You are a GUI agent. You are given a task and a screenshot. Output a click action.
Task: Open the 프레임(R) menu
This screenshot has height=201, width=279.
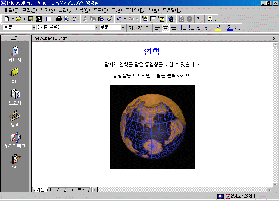(135, 10)
